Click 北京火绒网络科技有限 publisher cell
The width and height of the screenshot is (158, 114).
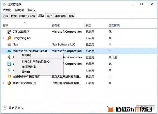66,77
